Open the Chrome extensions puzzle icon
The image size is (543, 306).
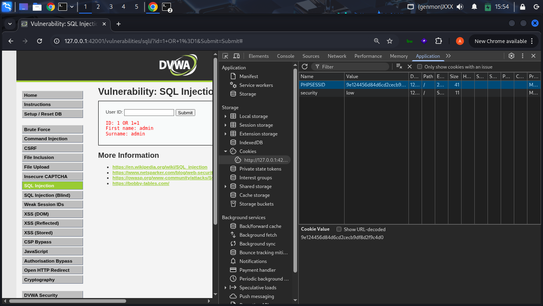[438, 41]
